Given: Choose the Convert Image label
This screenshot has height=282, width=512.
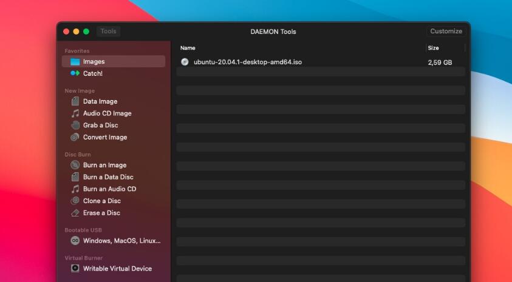Looking at the screenshot, I should pyautogui.click(x=105, y=137).
